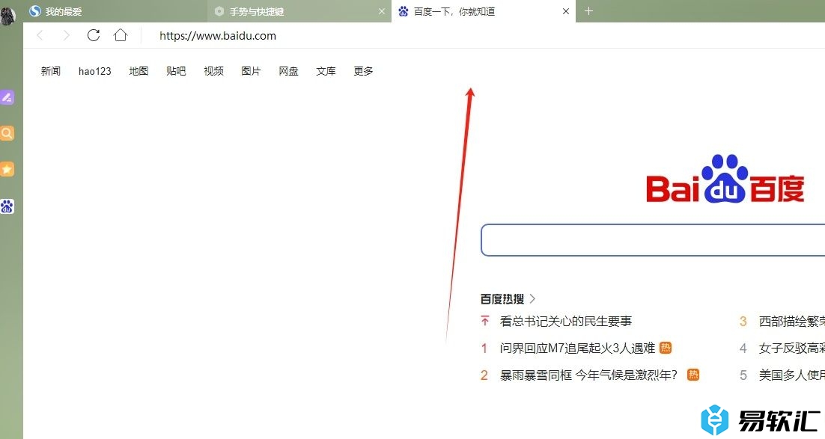The image size is (825, 439).
Task: Open the 文库 link
Action: (326, 71)
